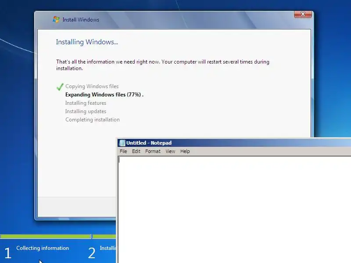Screen dimensions: 351x263
Task: Click inside the Notepad text area
Action: [x=234, y=210]
